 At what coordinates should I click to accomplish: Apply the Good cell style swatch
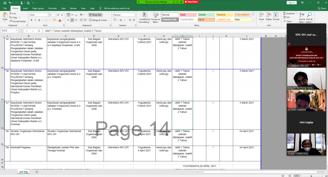pyautogui.click(x=206, y=15)
